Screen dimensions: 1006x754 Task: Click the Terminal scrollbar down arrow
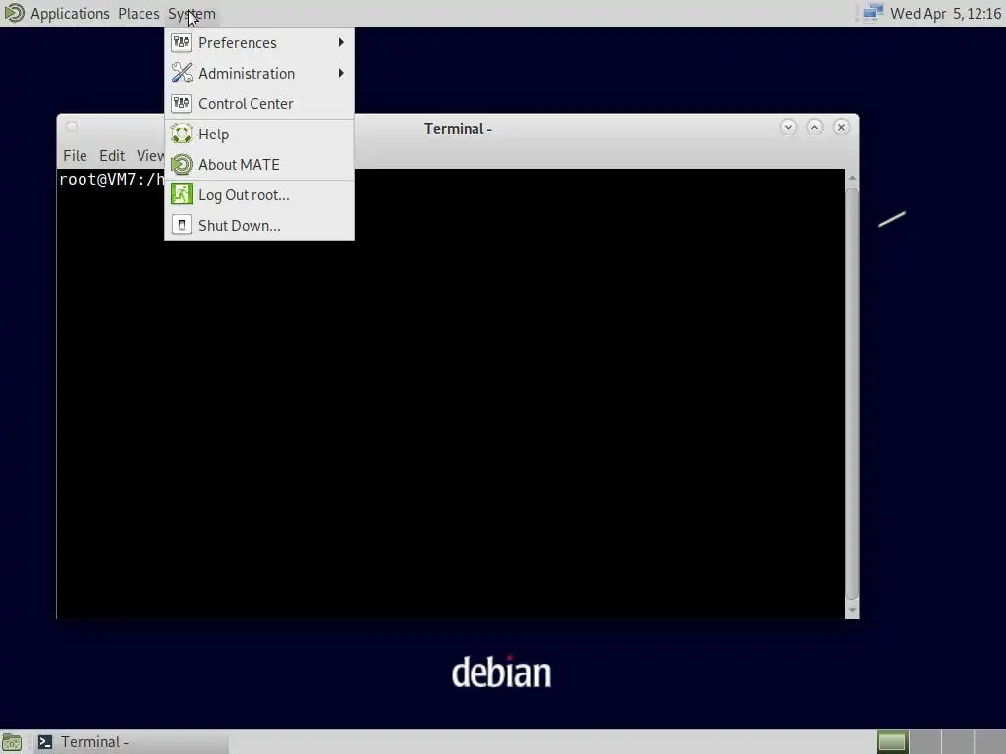click(x=852, y=610)
